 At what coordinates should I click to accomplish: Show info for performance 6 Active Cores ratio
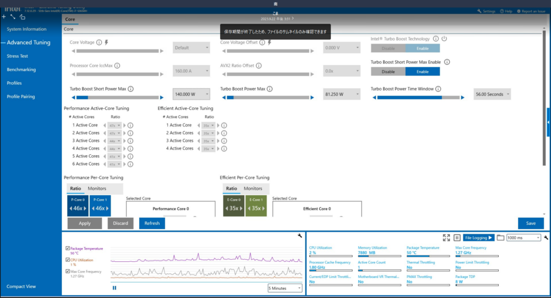click(x=130, y=164)
